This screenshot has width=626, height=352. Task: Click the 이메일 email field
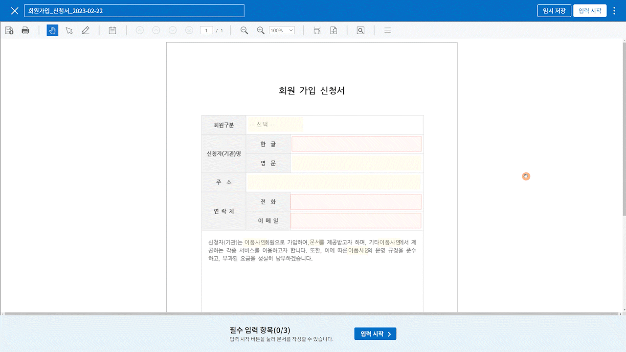pyautogui.click(x=357, y=220)
